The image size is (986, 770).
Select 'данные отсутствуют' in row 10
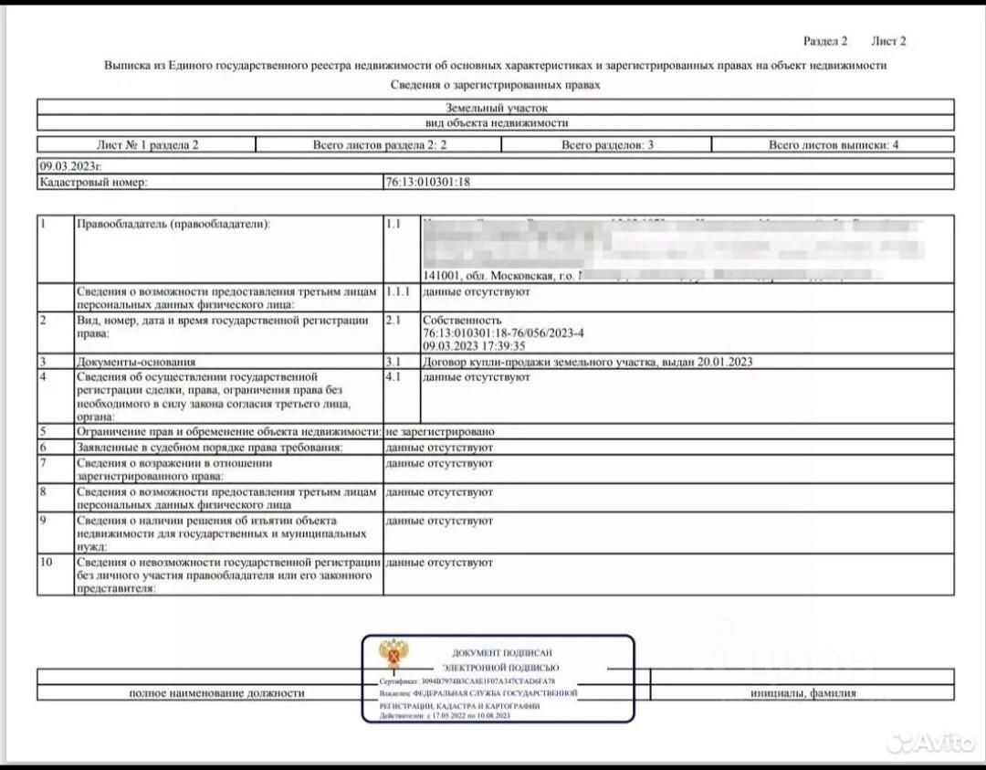[439, 563]
